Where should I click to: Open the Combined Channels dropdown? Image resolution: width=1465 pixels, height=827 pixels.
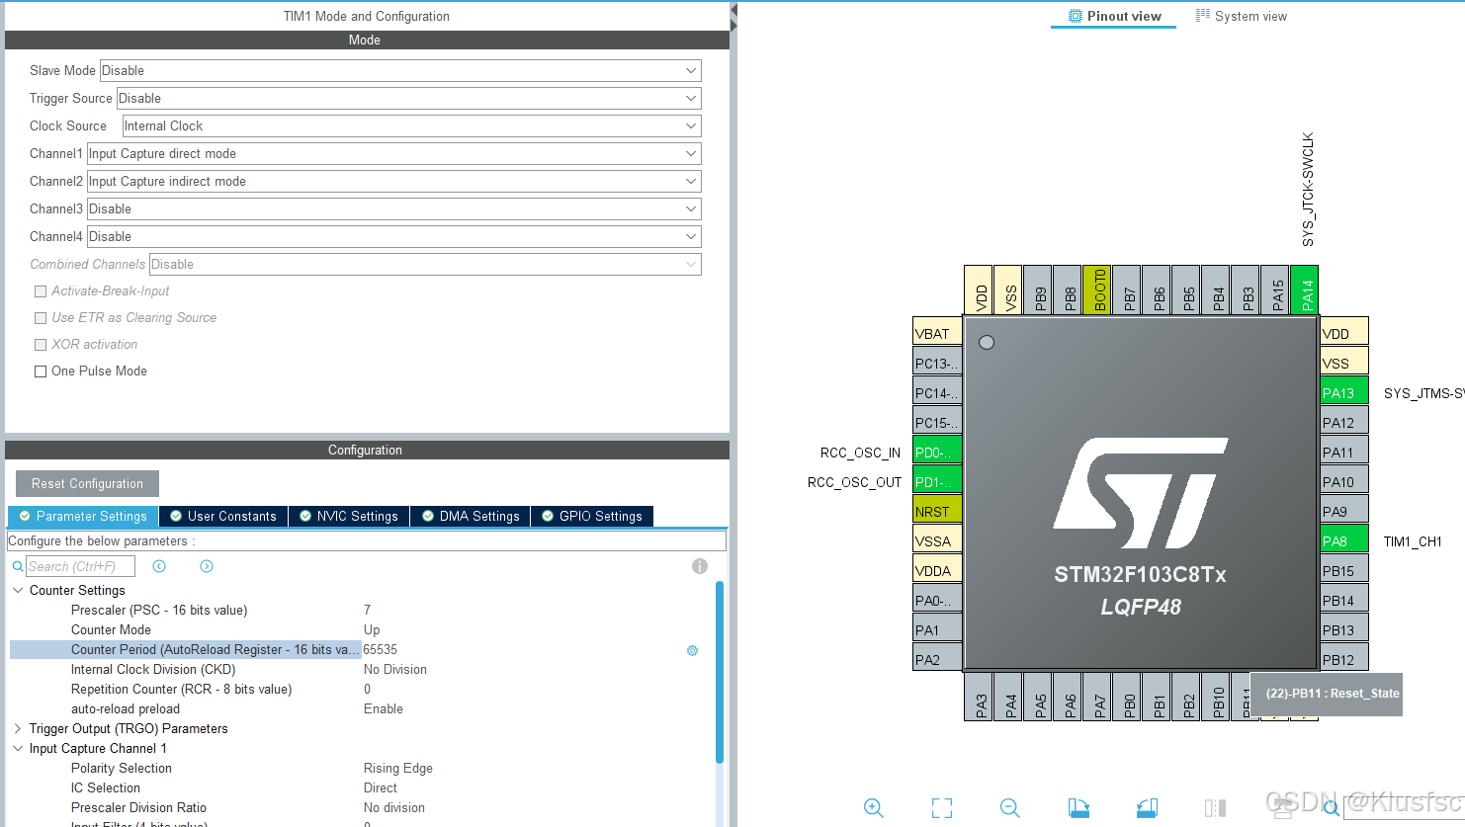(425, 265)
